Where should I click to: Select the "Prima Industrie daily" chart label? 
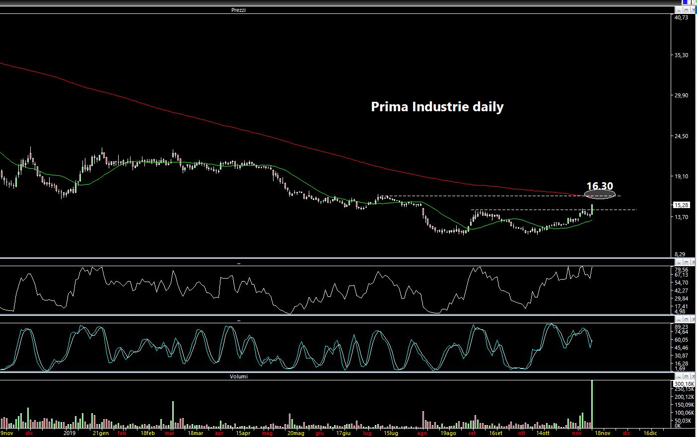point(437,107)
